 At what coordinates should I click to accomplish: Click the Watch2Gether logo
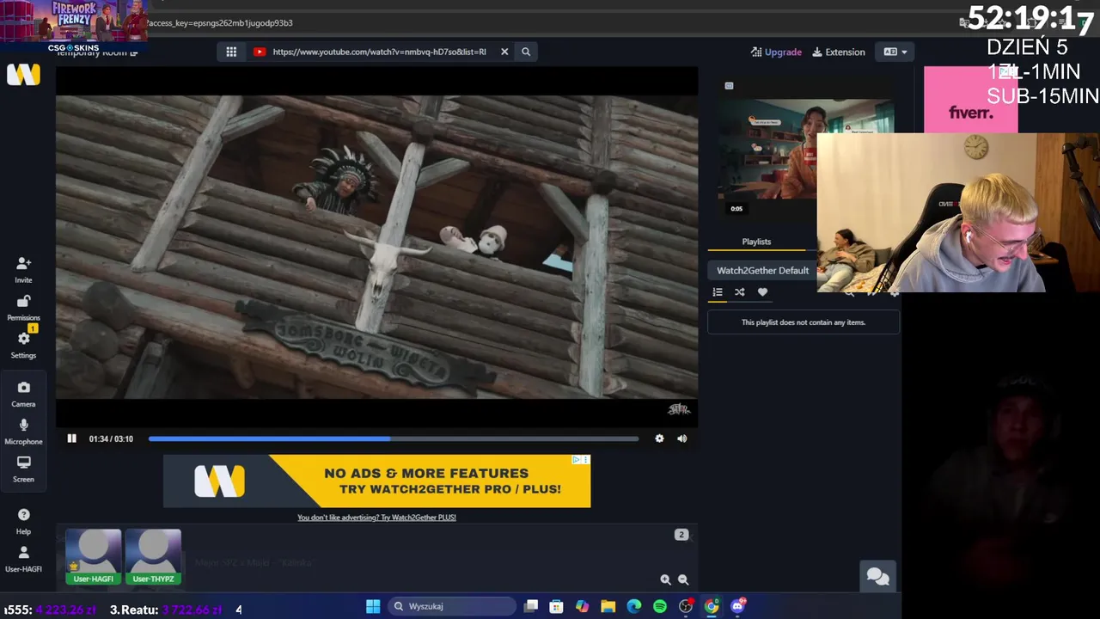pos(23,75)
